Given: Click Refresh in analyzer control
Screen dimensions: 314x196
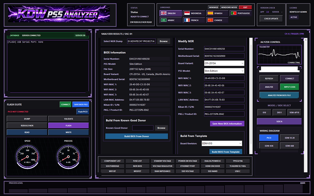Looking at the screenshot, I should [x=269, y=78].
